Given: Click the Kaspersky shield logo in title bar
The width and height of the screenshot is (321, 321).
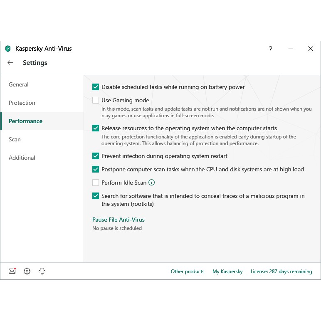Looking at the screenshot, I should pos(8,49).
